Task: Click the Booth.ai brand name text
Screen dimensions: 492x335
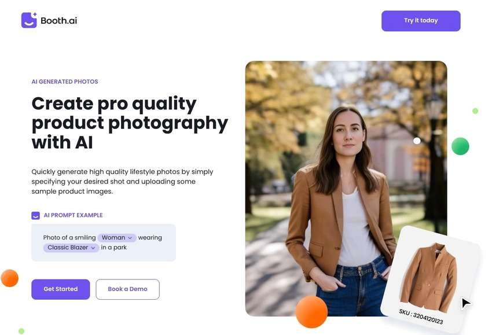Action: click(x=58, y=21)
